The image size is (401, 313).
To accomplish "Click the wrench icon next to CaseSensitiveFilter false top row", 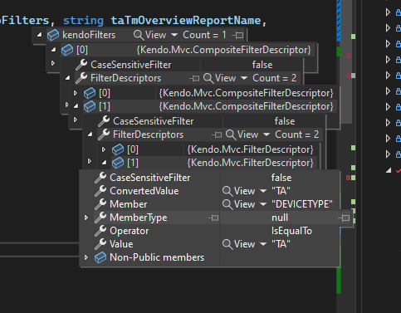I will pyautogui.click(x=81, y=65).
